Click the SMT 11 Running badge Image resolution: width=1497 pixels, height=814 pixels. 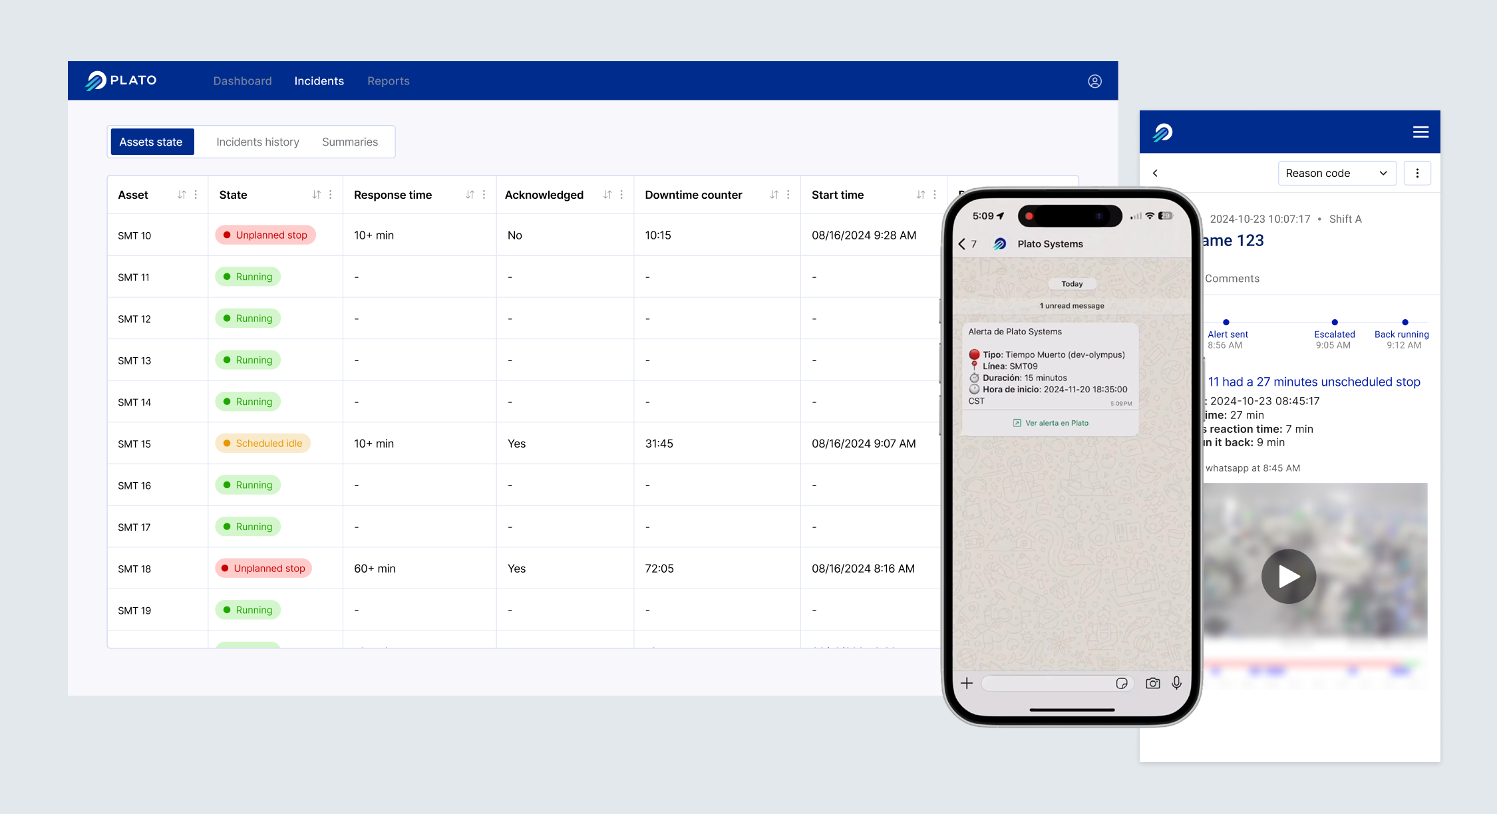(x=248, y=277)
